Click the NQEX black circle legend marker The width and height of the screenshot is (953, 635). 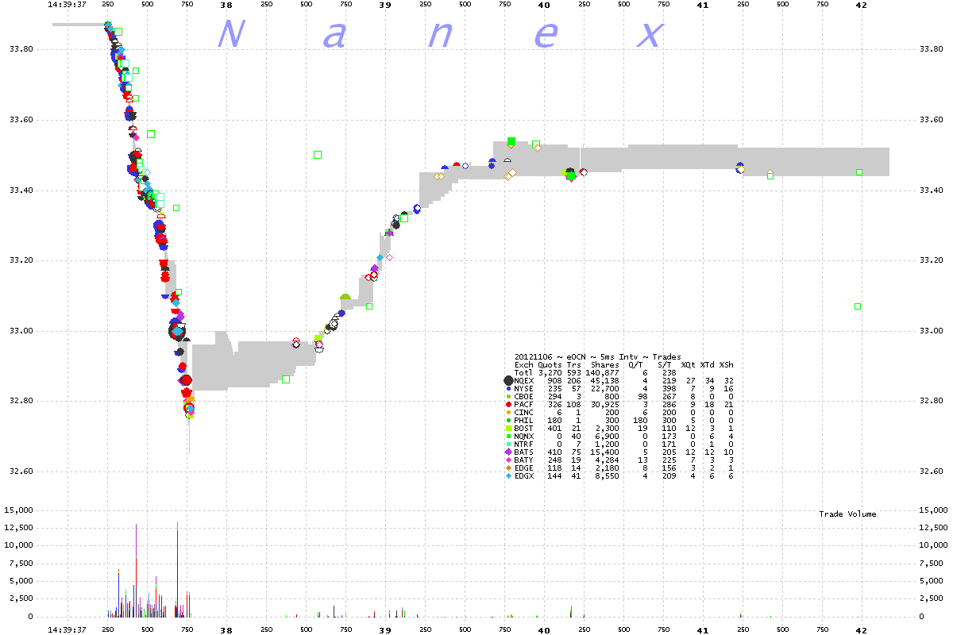coord(508,381)
